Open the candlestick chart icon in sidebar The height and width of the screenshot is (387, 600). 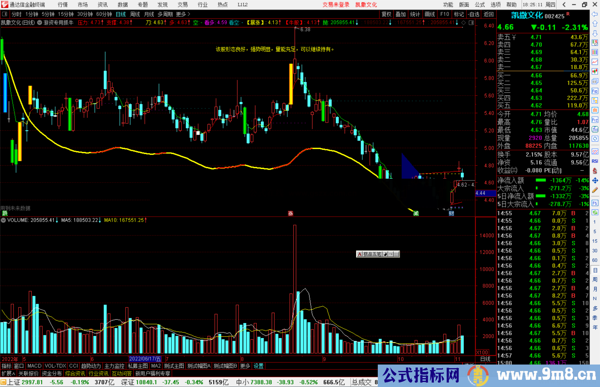[x=595, y=71]
